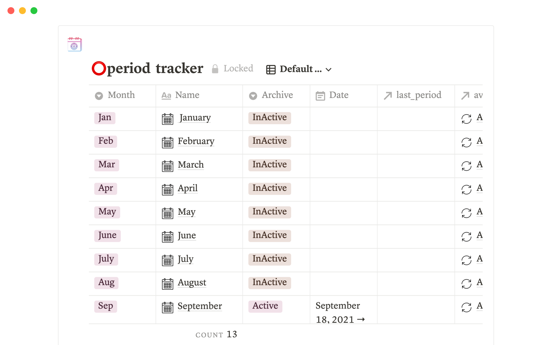The width and height of the screenshot is (552, 345).
Task: Open the April page link
Action: click(x=187, y=188)
